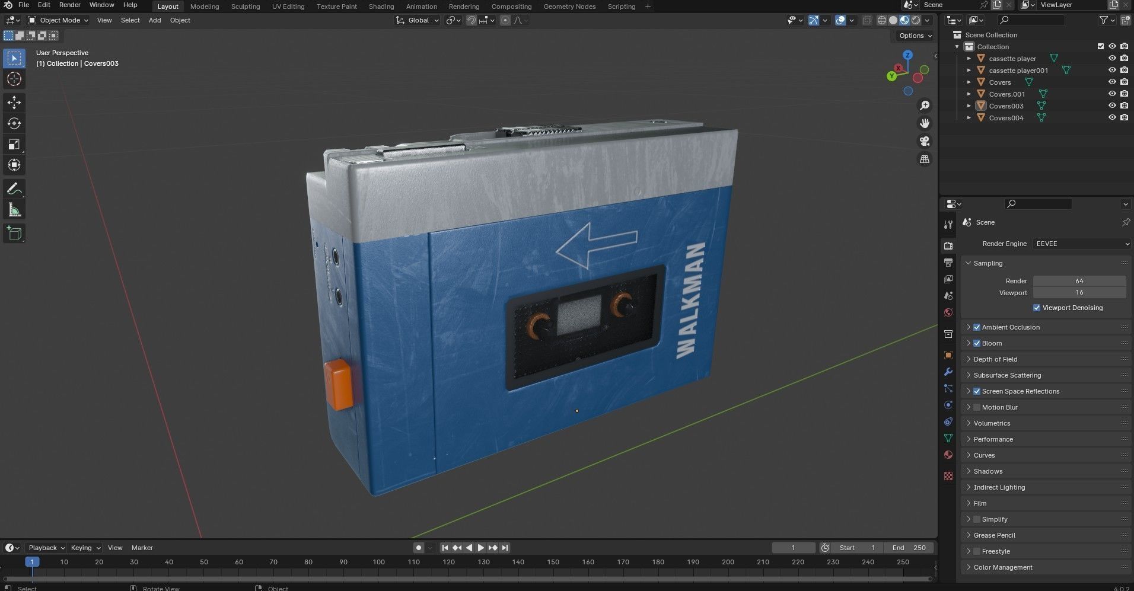The height and width of the screenshot is (591, 1134).
Task: Click the pan view hand icon
Action: pos(924,123)
